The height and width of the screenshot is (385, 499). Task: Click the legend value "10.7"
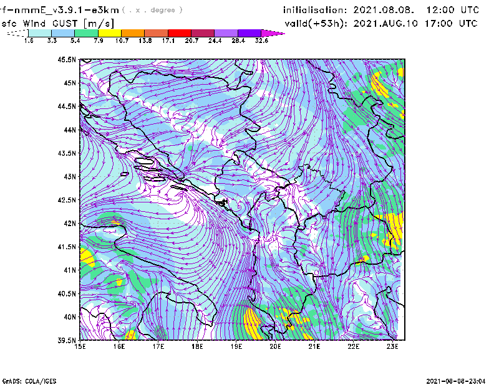coord(122,40)
